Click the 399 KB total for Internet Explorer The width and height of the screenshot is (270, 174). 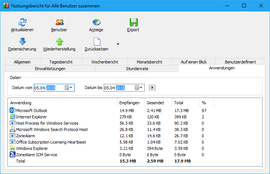[180, 117]
